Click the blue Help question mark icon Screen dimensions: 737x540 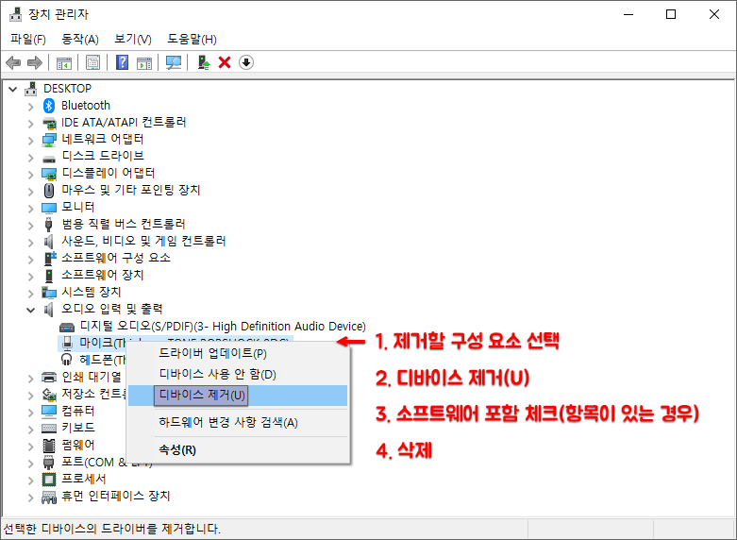123,62
